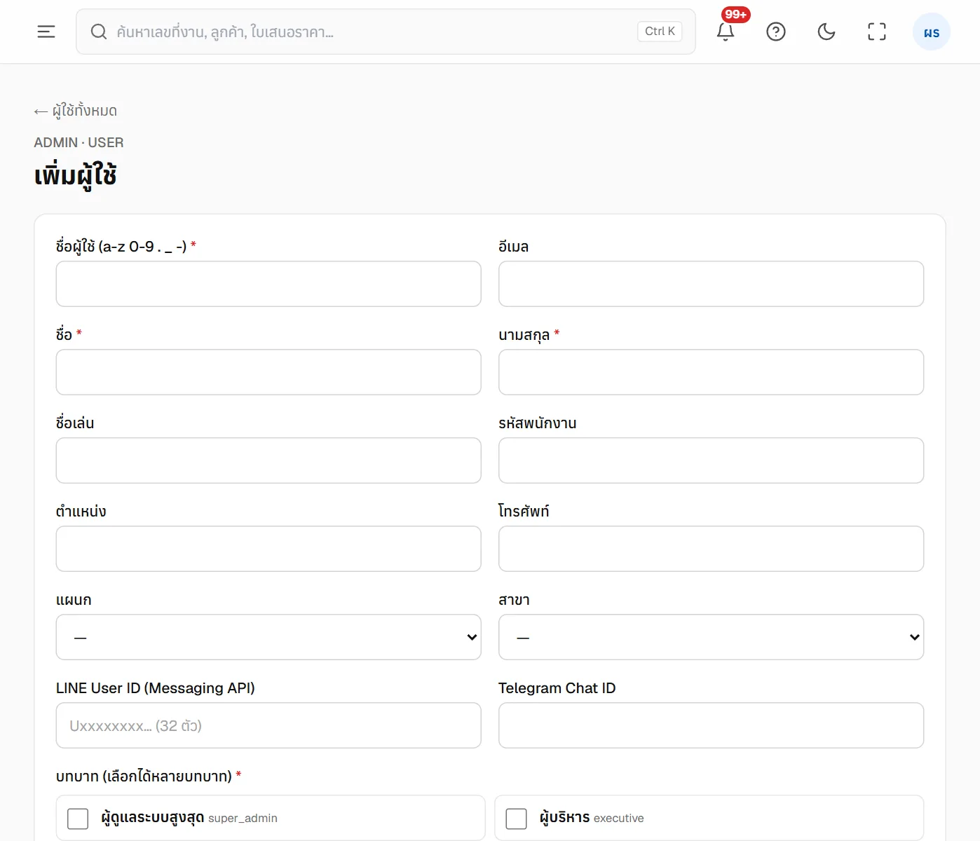
Task: Open the help question mark icon
Action: coord(776,32)
